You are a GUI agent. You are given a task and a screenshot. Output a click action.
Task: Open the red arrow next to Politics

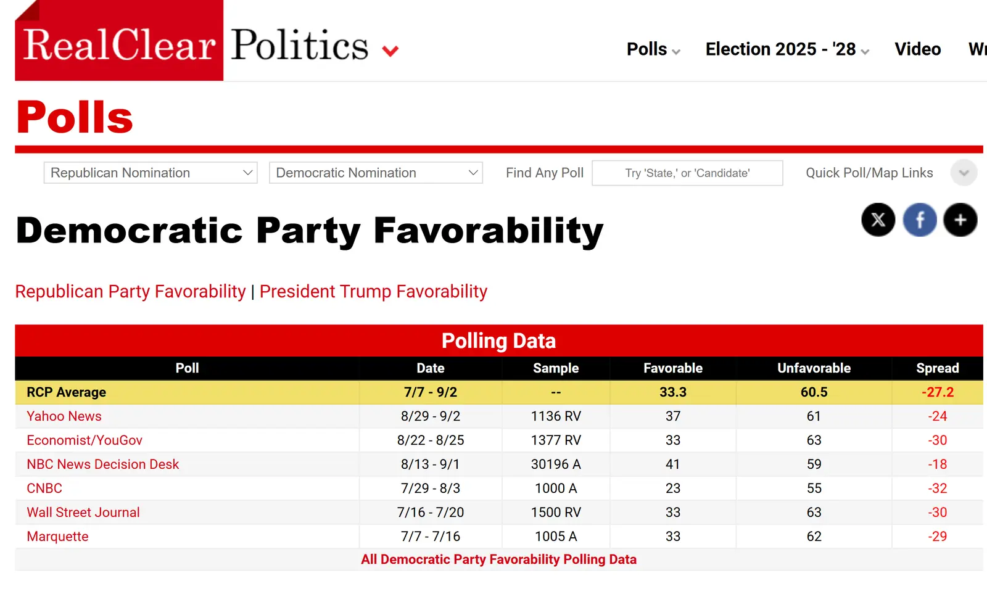coord(390,51)
